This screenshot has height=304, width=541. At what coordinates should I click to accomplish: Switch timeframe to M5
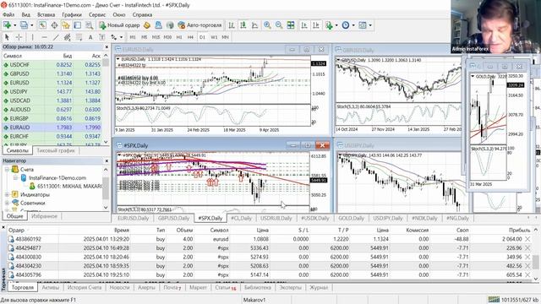coord(145,37)
